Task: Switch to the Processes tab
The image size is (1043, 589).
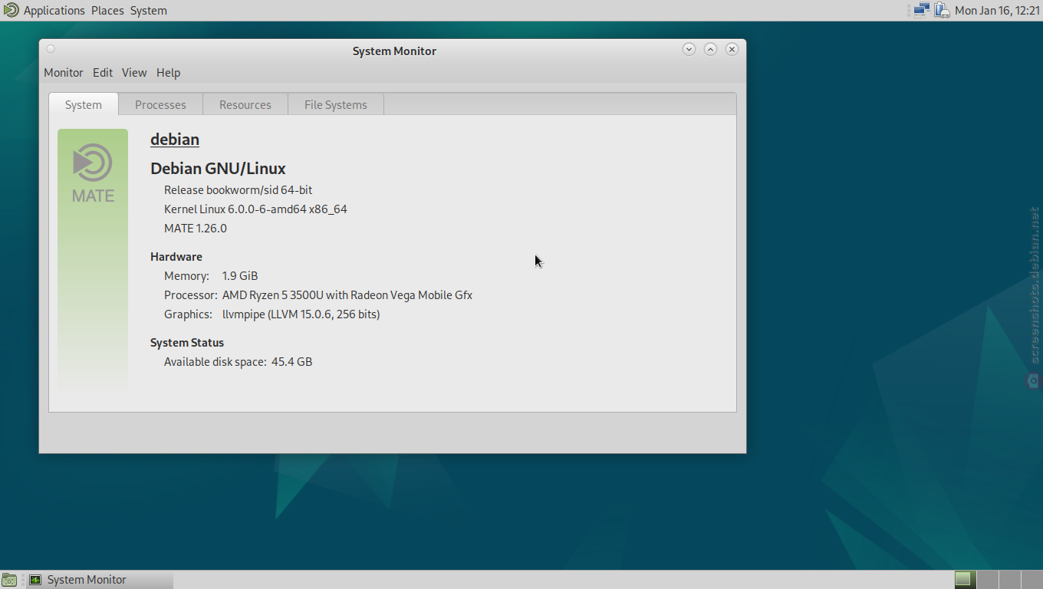Action: tap(160, 105)
